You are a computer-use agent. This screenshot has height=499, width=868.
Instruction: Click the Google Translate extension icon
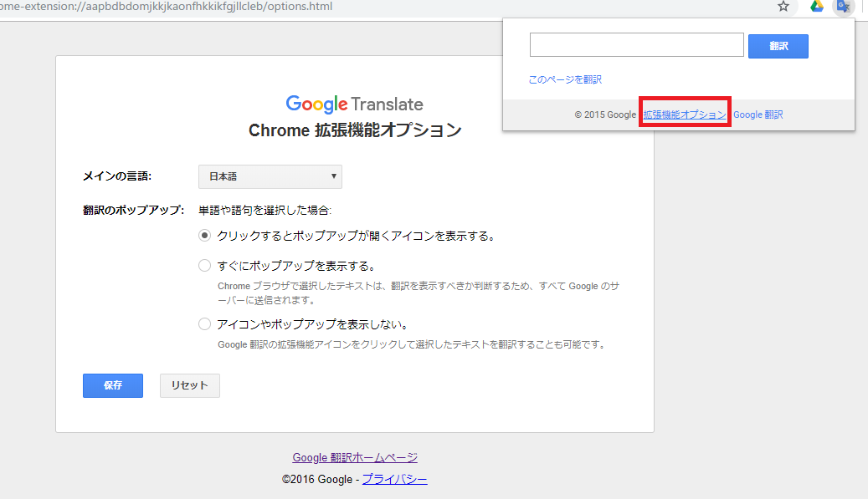843,6
